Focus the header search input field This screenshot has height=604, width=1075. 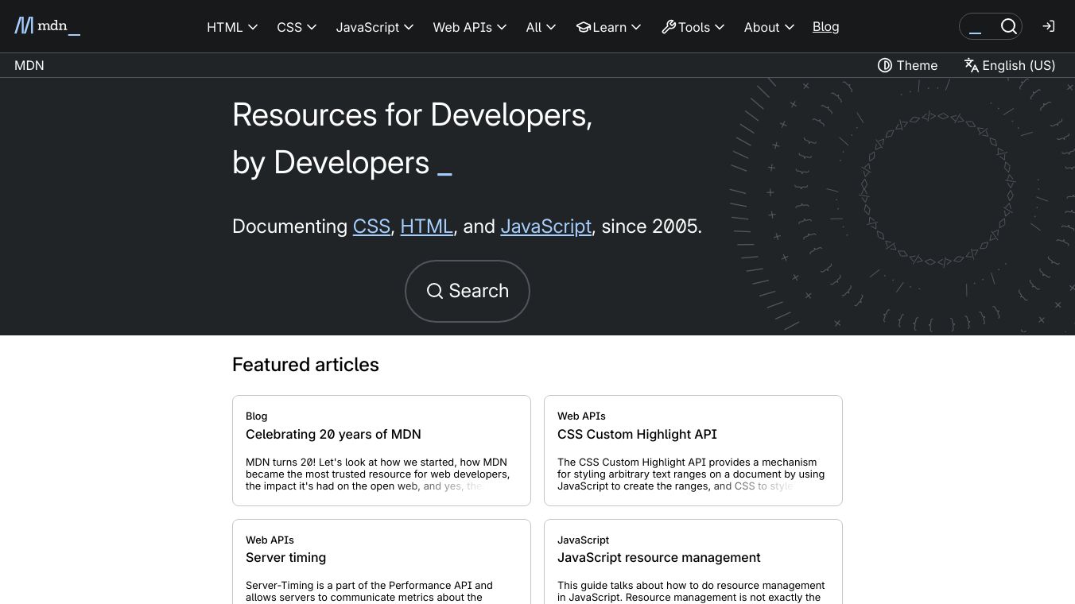[980, 27]
